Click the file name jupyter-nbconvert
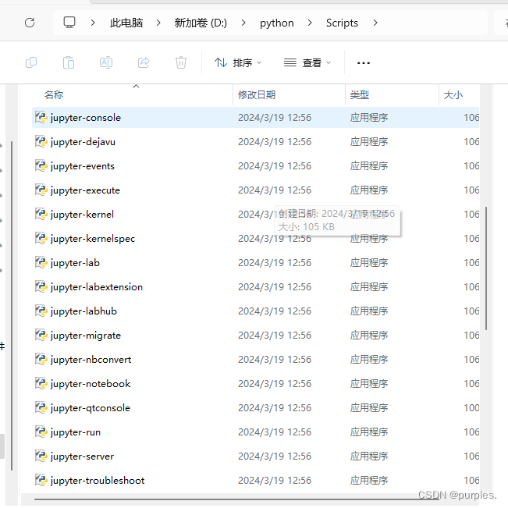Image resolution: width=508 pixels, height=508 pixels. [91, 360]
